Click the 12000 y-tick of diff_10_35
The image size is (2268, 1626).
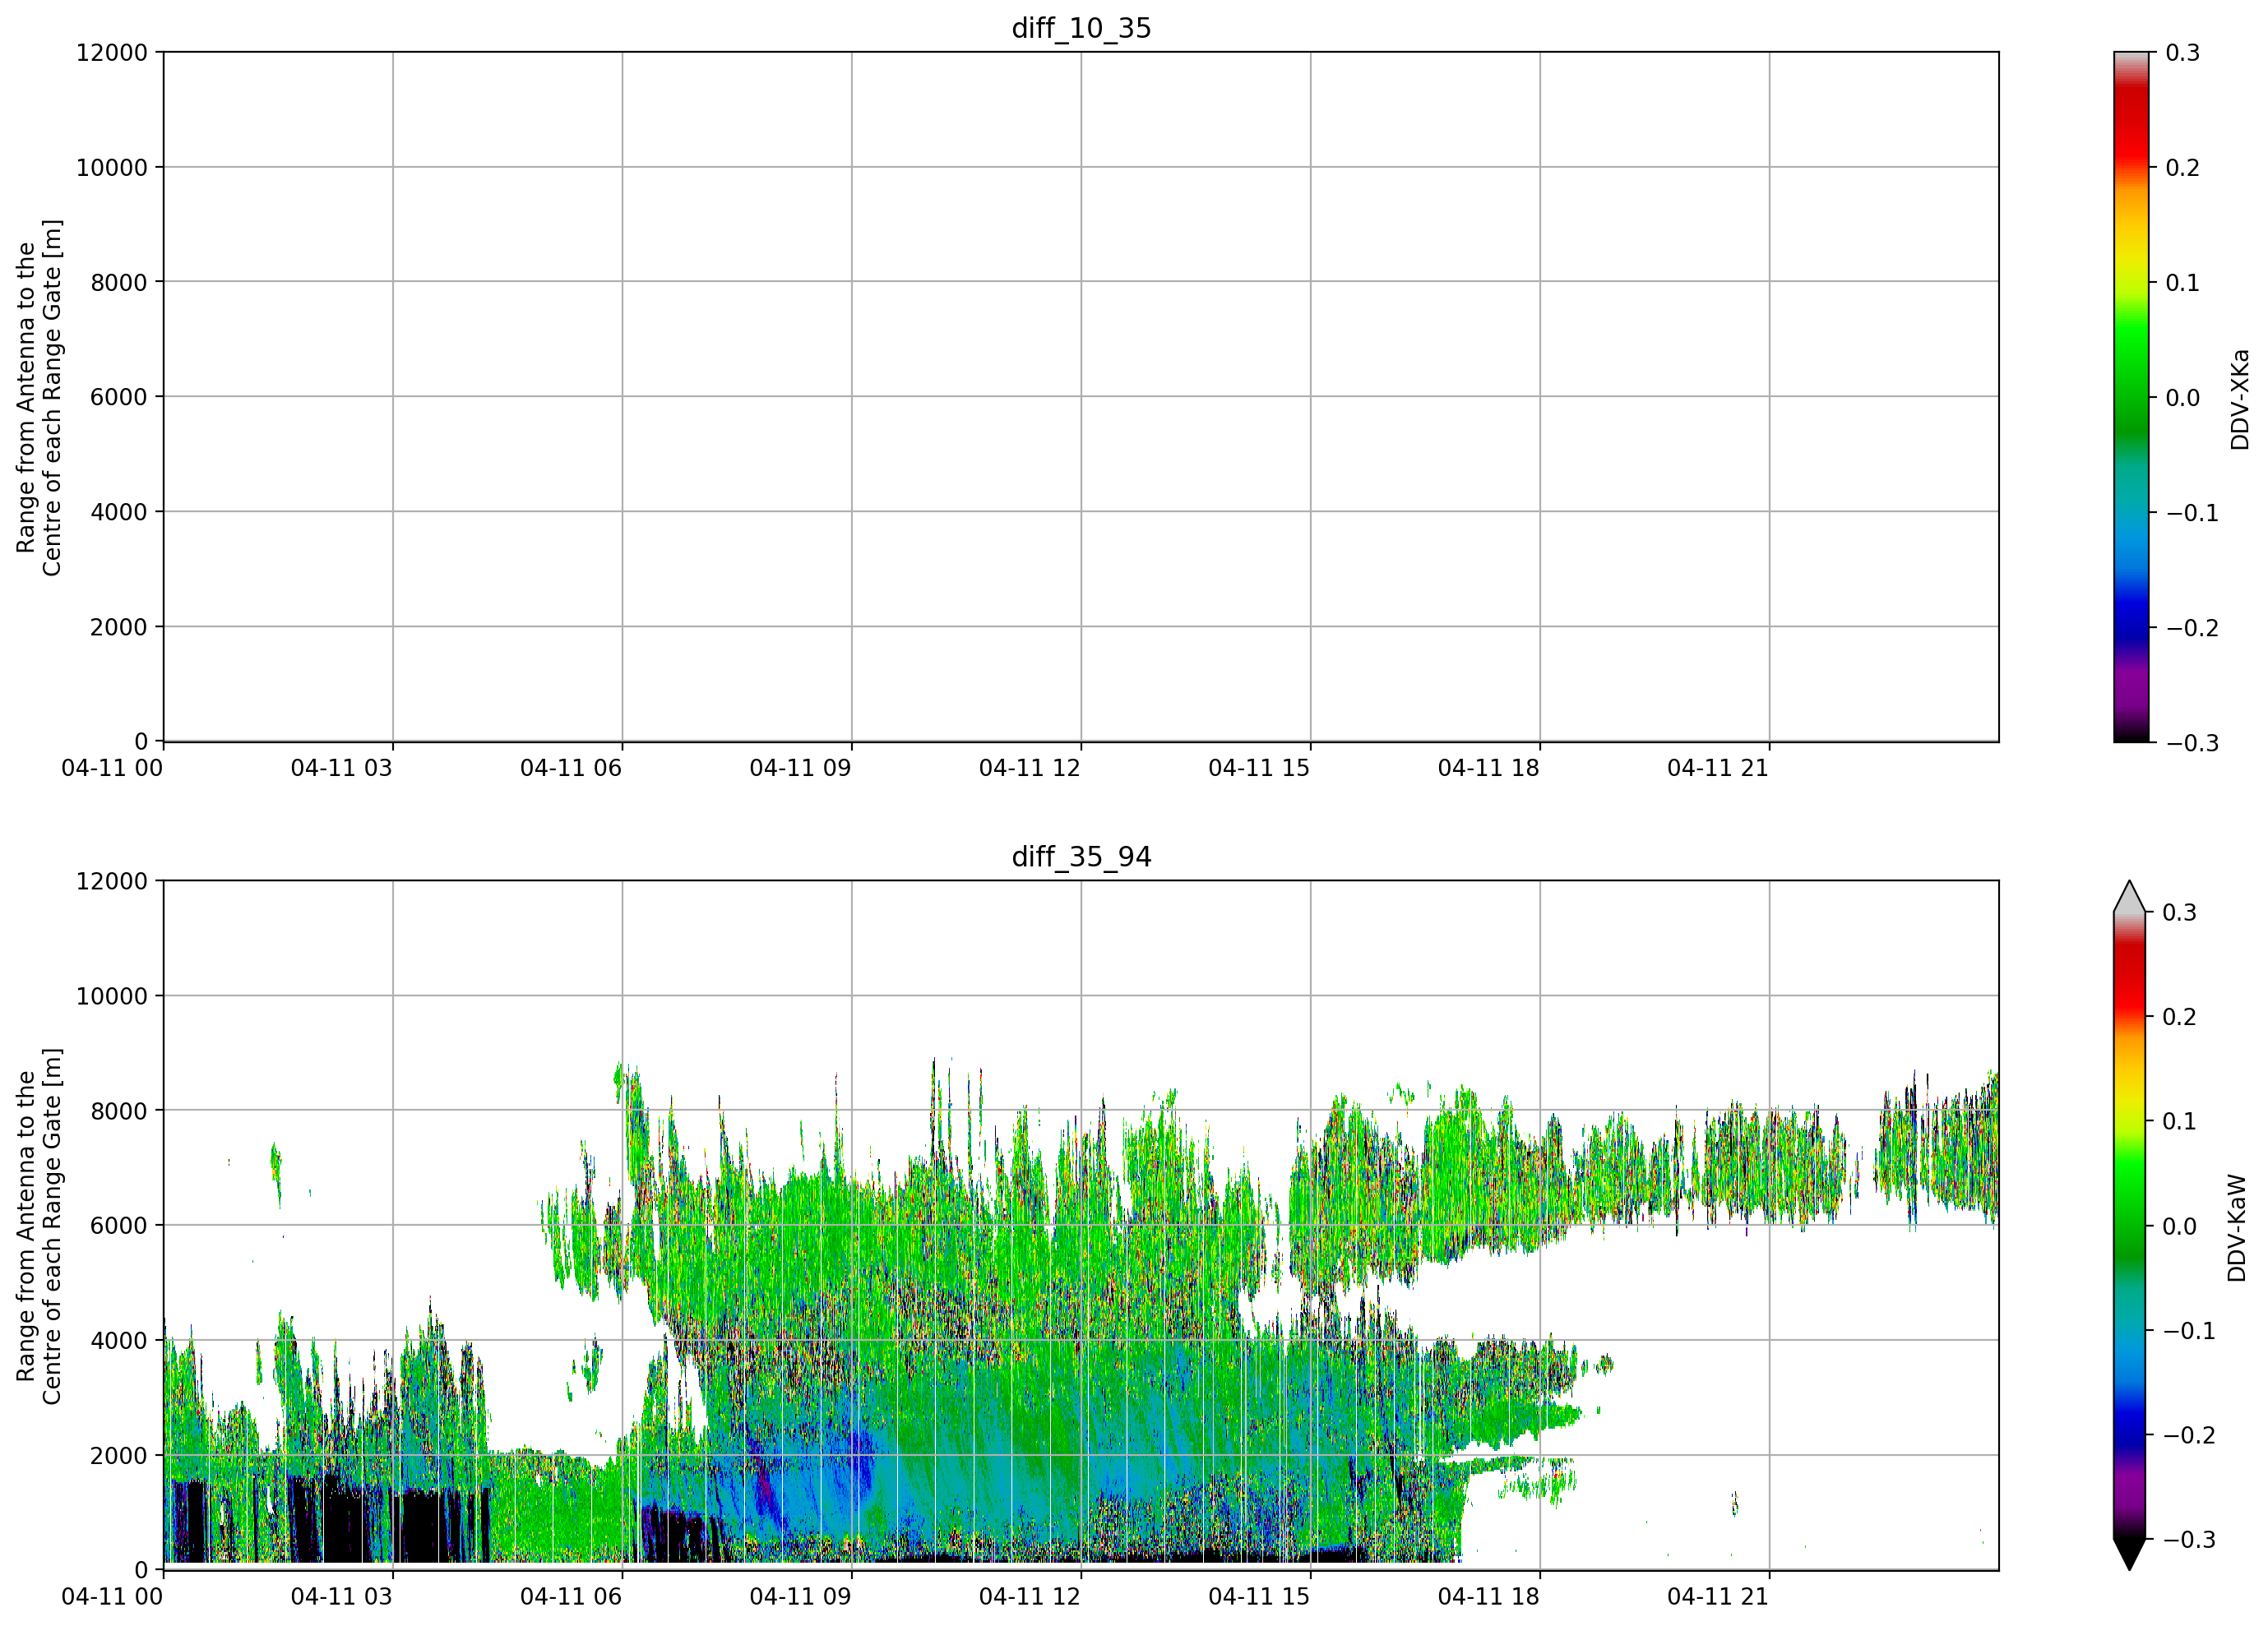112,52
